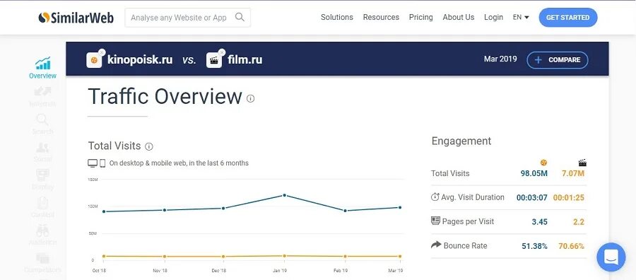Click the search magnifier icon in search box
Viewport: 636px width, 280px height.
pyautogui.click(x=240, y=17)
